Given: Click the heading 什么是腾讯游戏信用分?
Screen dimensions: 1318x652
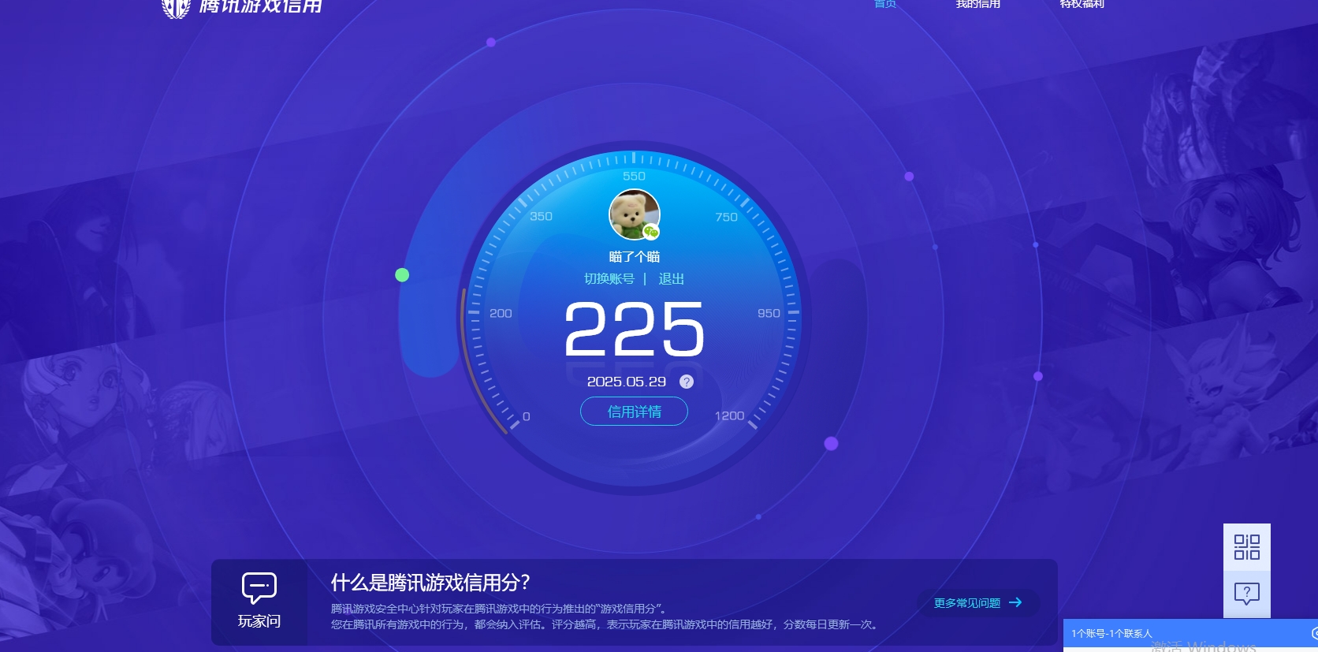Looking at the screenshot, I should click(x=430, y=583).
